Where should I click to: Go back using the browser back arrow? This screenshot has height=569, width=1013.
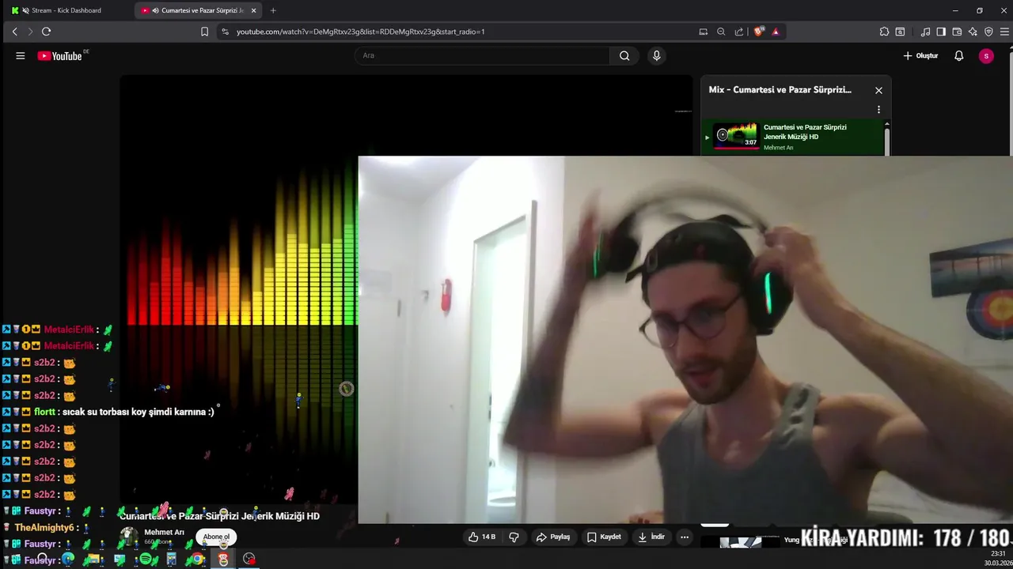14,32
